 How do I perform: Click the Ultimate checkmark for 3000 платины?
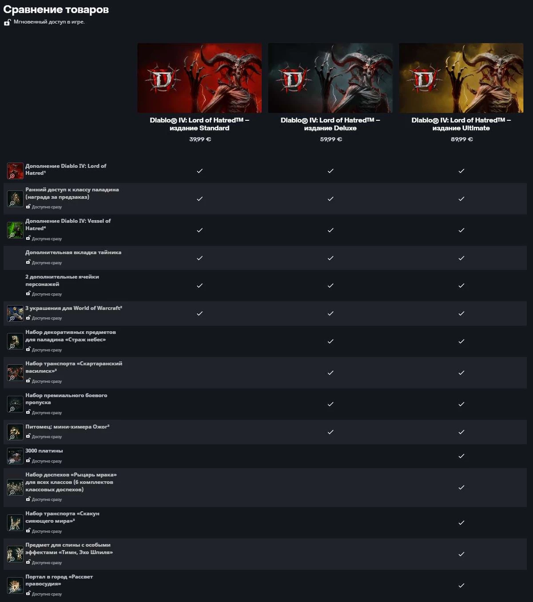[x=462, y=455]
